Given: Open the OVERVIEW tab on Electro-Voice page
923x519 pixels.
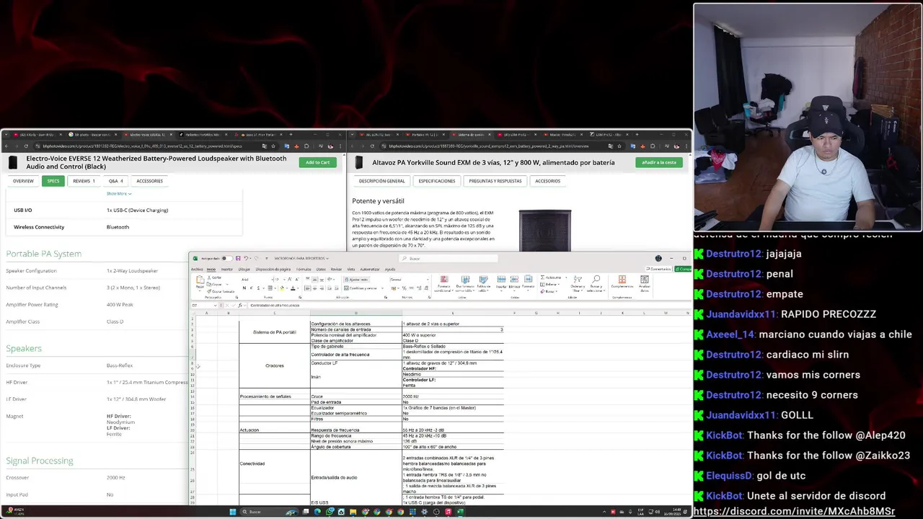Looking at the screenshot, I should click(23, 181).
